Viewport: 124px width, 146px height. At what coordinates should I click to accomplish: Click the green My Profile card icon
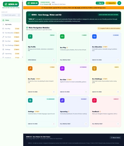[x=30, y=36]
